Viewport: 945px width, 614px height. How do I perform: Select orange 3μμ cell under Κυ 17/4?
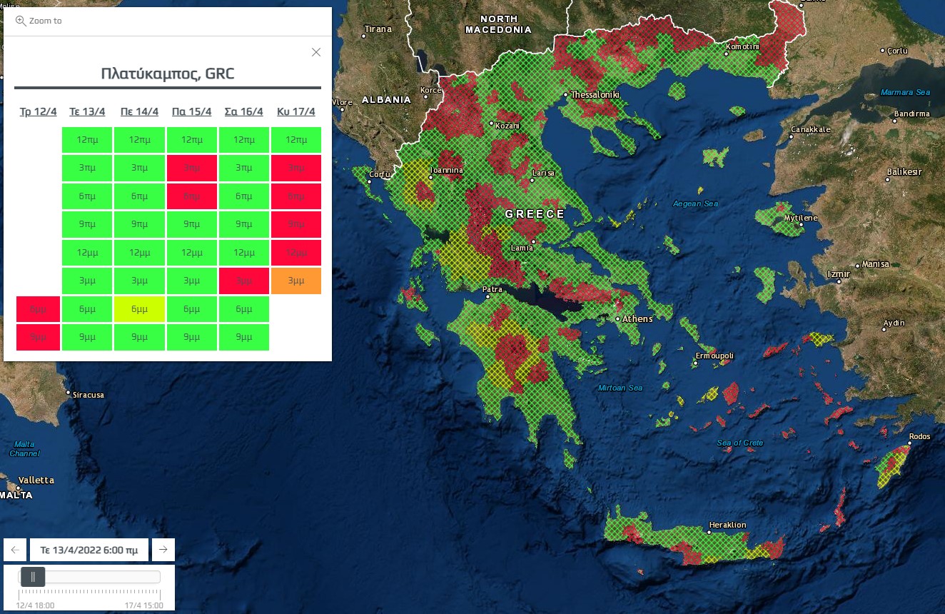coord(296,281)
